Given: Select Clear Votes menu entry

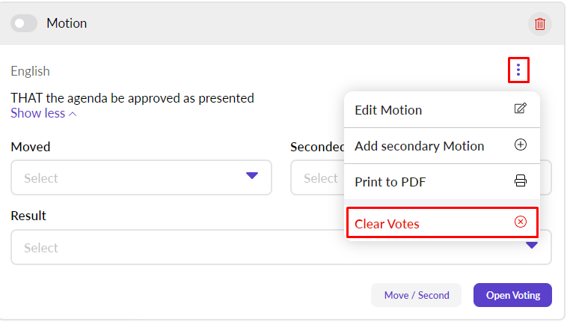Looking at the screenshot, I should tap(387, 224).
